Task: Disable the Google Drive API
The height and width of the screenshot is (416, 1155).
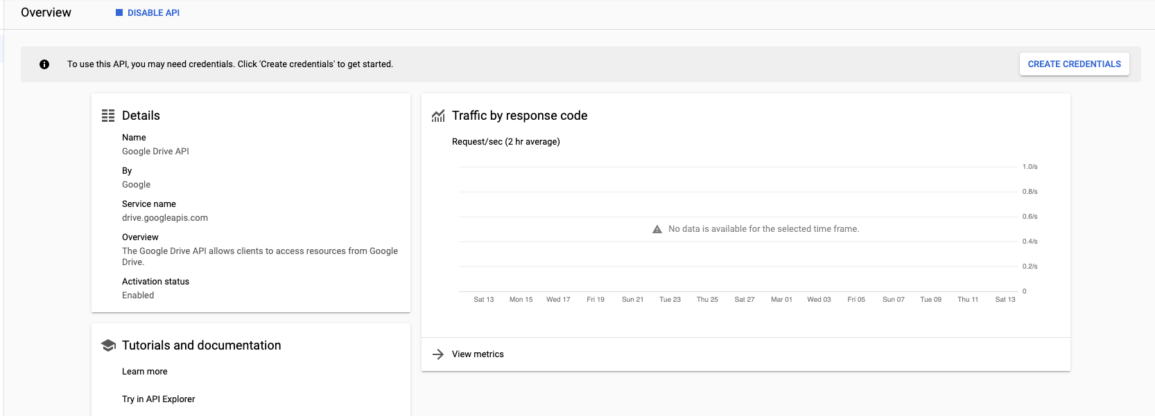Action: point(147,12)
